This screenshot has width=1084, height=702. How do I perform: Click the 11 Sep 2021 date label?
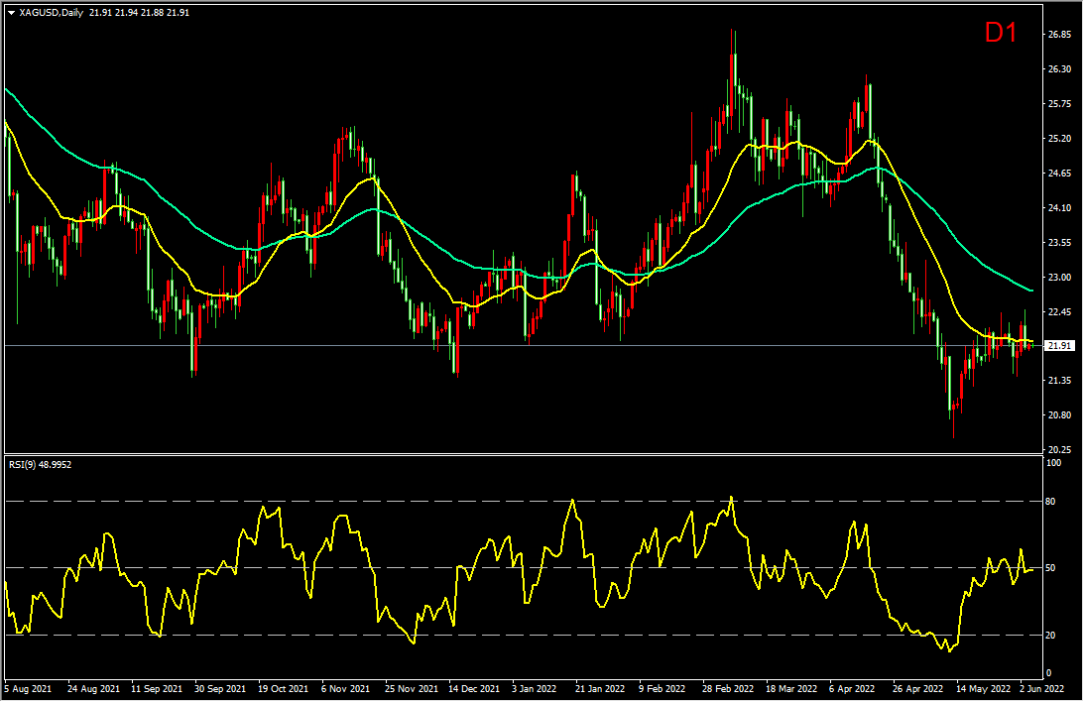coord(157,689)
